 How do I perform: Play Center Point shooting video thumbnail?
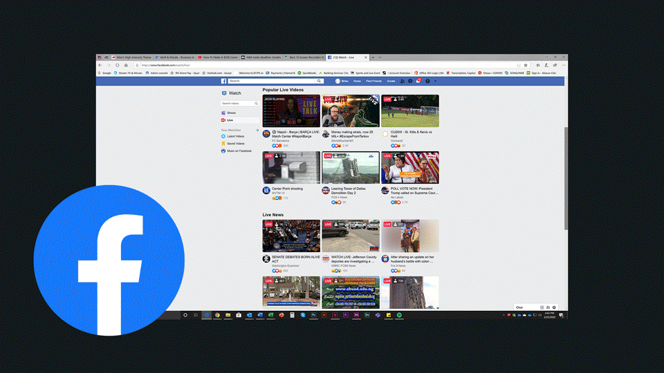pos(291,167)
